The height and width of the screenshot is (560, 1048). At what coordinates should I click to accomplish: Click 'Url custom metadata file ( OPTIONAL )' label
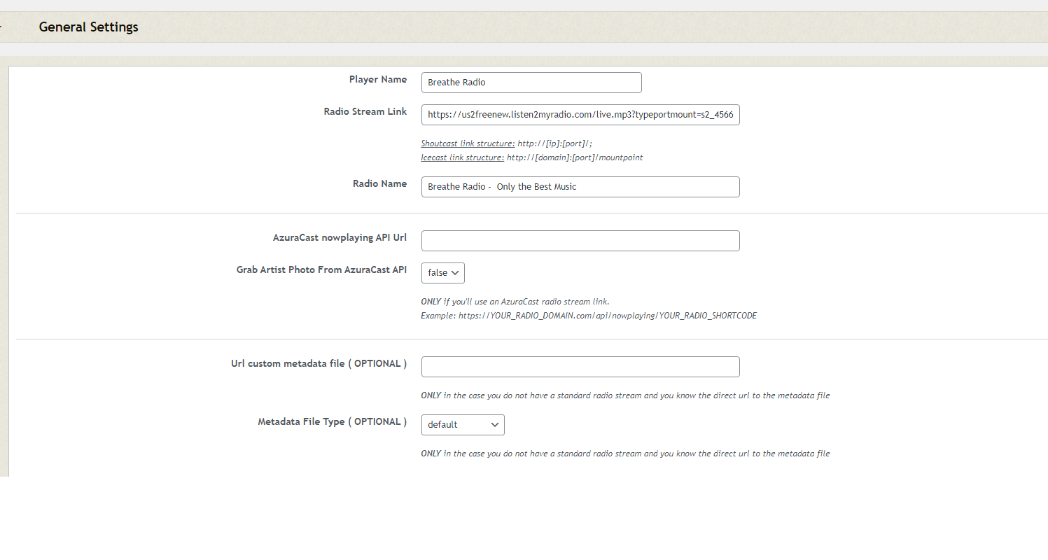(x=319, y=364)
